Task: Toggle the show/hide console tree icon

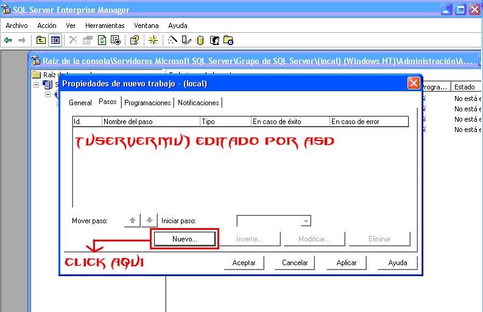Action: (x=55, y=40)
